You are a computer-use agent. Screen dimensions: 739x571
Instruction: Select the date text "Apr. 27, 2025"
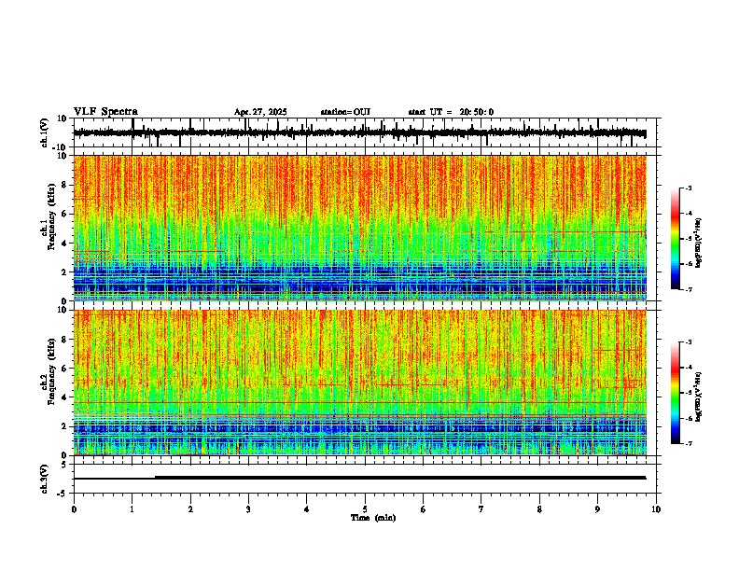(260, 112)
